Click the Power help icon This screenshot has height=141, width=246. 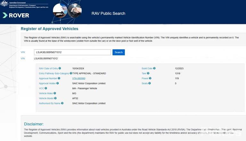tap(150, 78)
